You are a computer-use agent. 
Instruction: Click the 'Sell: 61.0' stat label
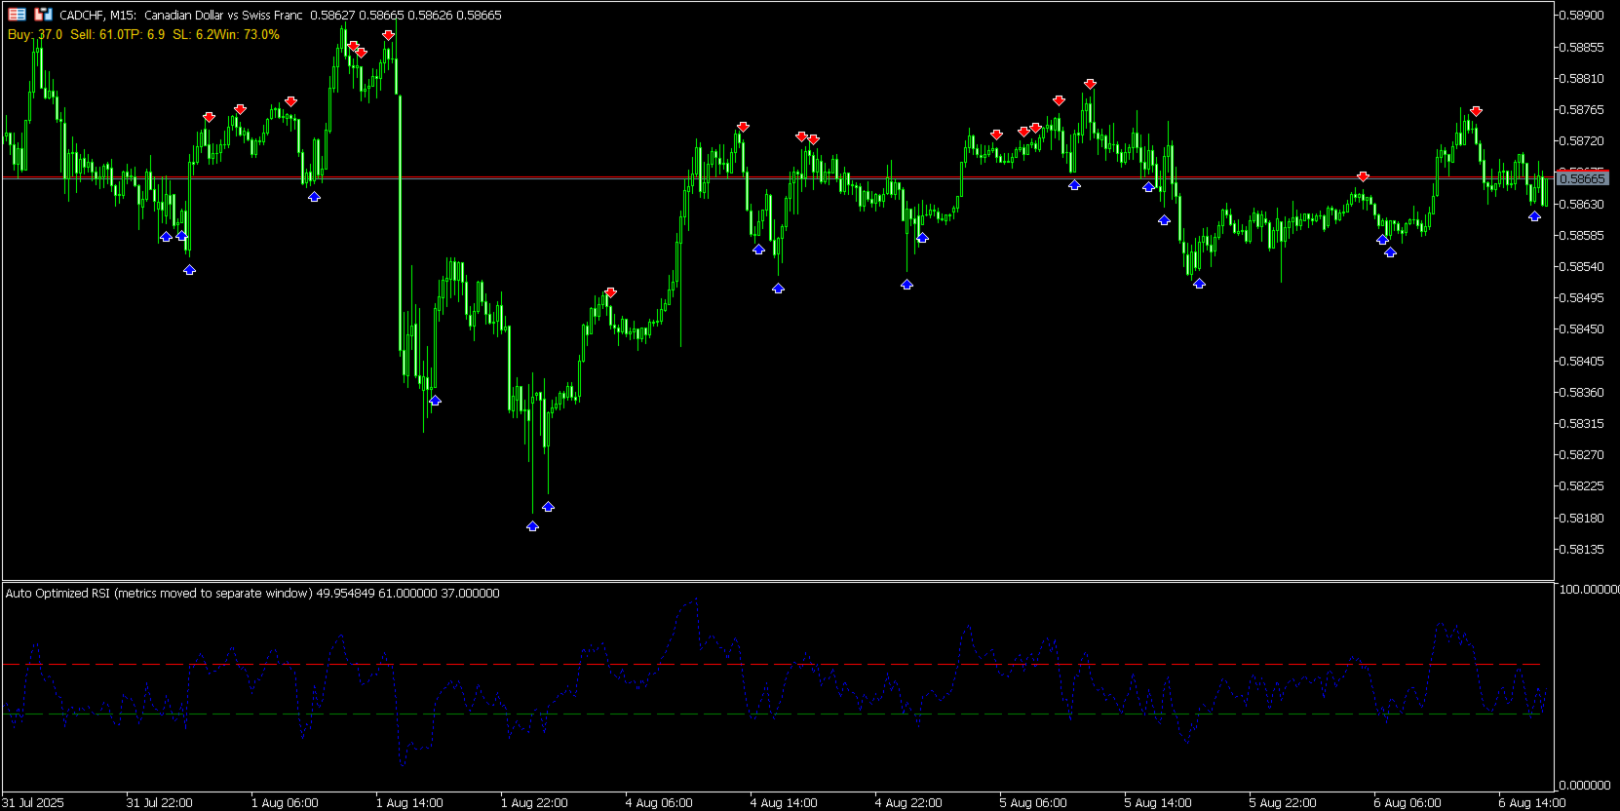[95, 34]
